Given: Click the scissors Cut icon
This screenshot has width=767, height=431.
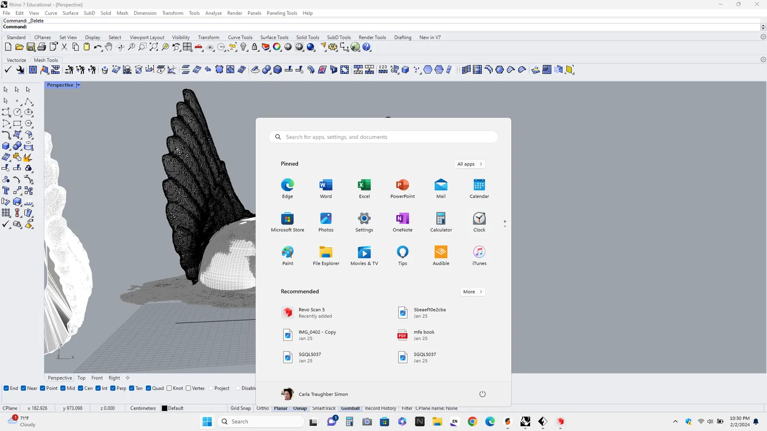Looking at the screenshot, I should coord(64,47).
